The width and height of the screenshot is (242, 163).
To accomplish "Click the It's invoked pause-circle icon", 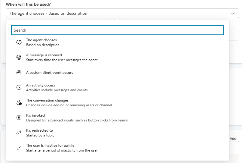I will coord(19,118).
